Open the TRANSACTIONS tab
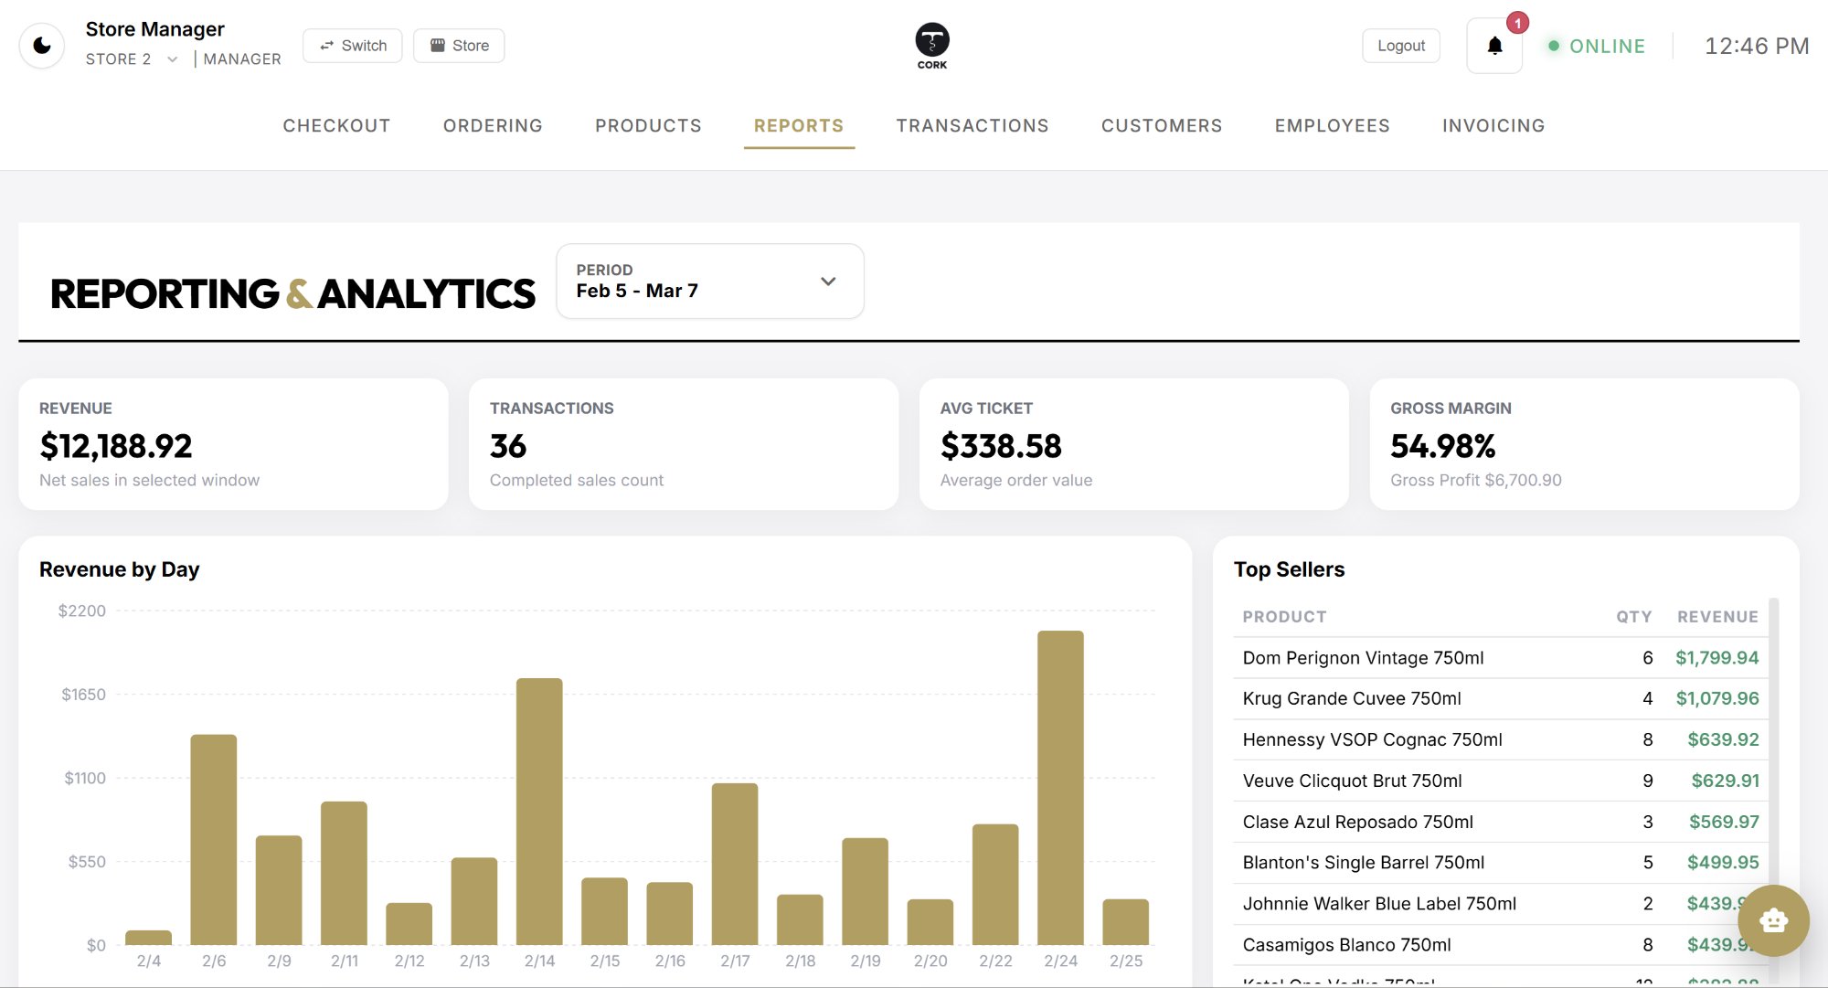Viewport: 1828px width, 988px height. pos(972,125)
